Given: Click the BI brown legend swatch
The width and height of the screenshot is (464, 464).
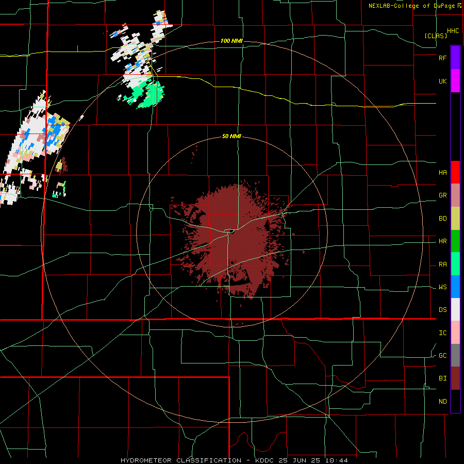Looking at the screenshot, I should pyautogui.click(x=455, y=378).
